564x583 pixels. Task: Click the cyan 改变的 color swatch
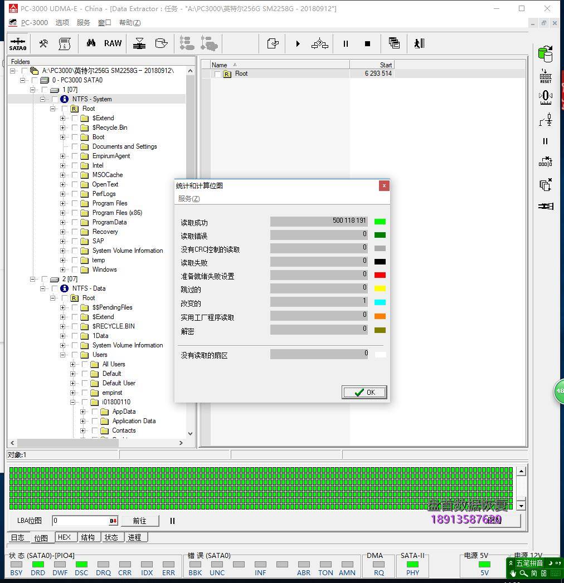(380, 302)
